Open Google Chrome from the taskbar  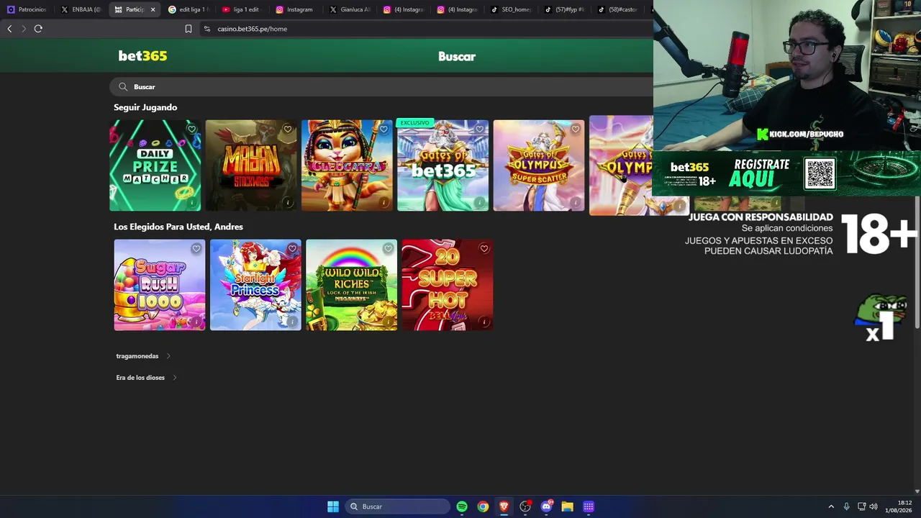483,506
